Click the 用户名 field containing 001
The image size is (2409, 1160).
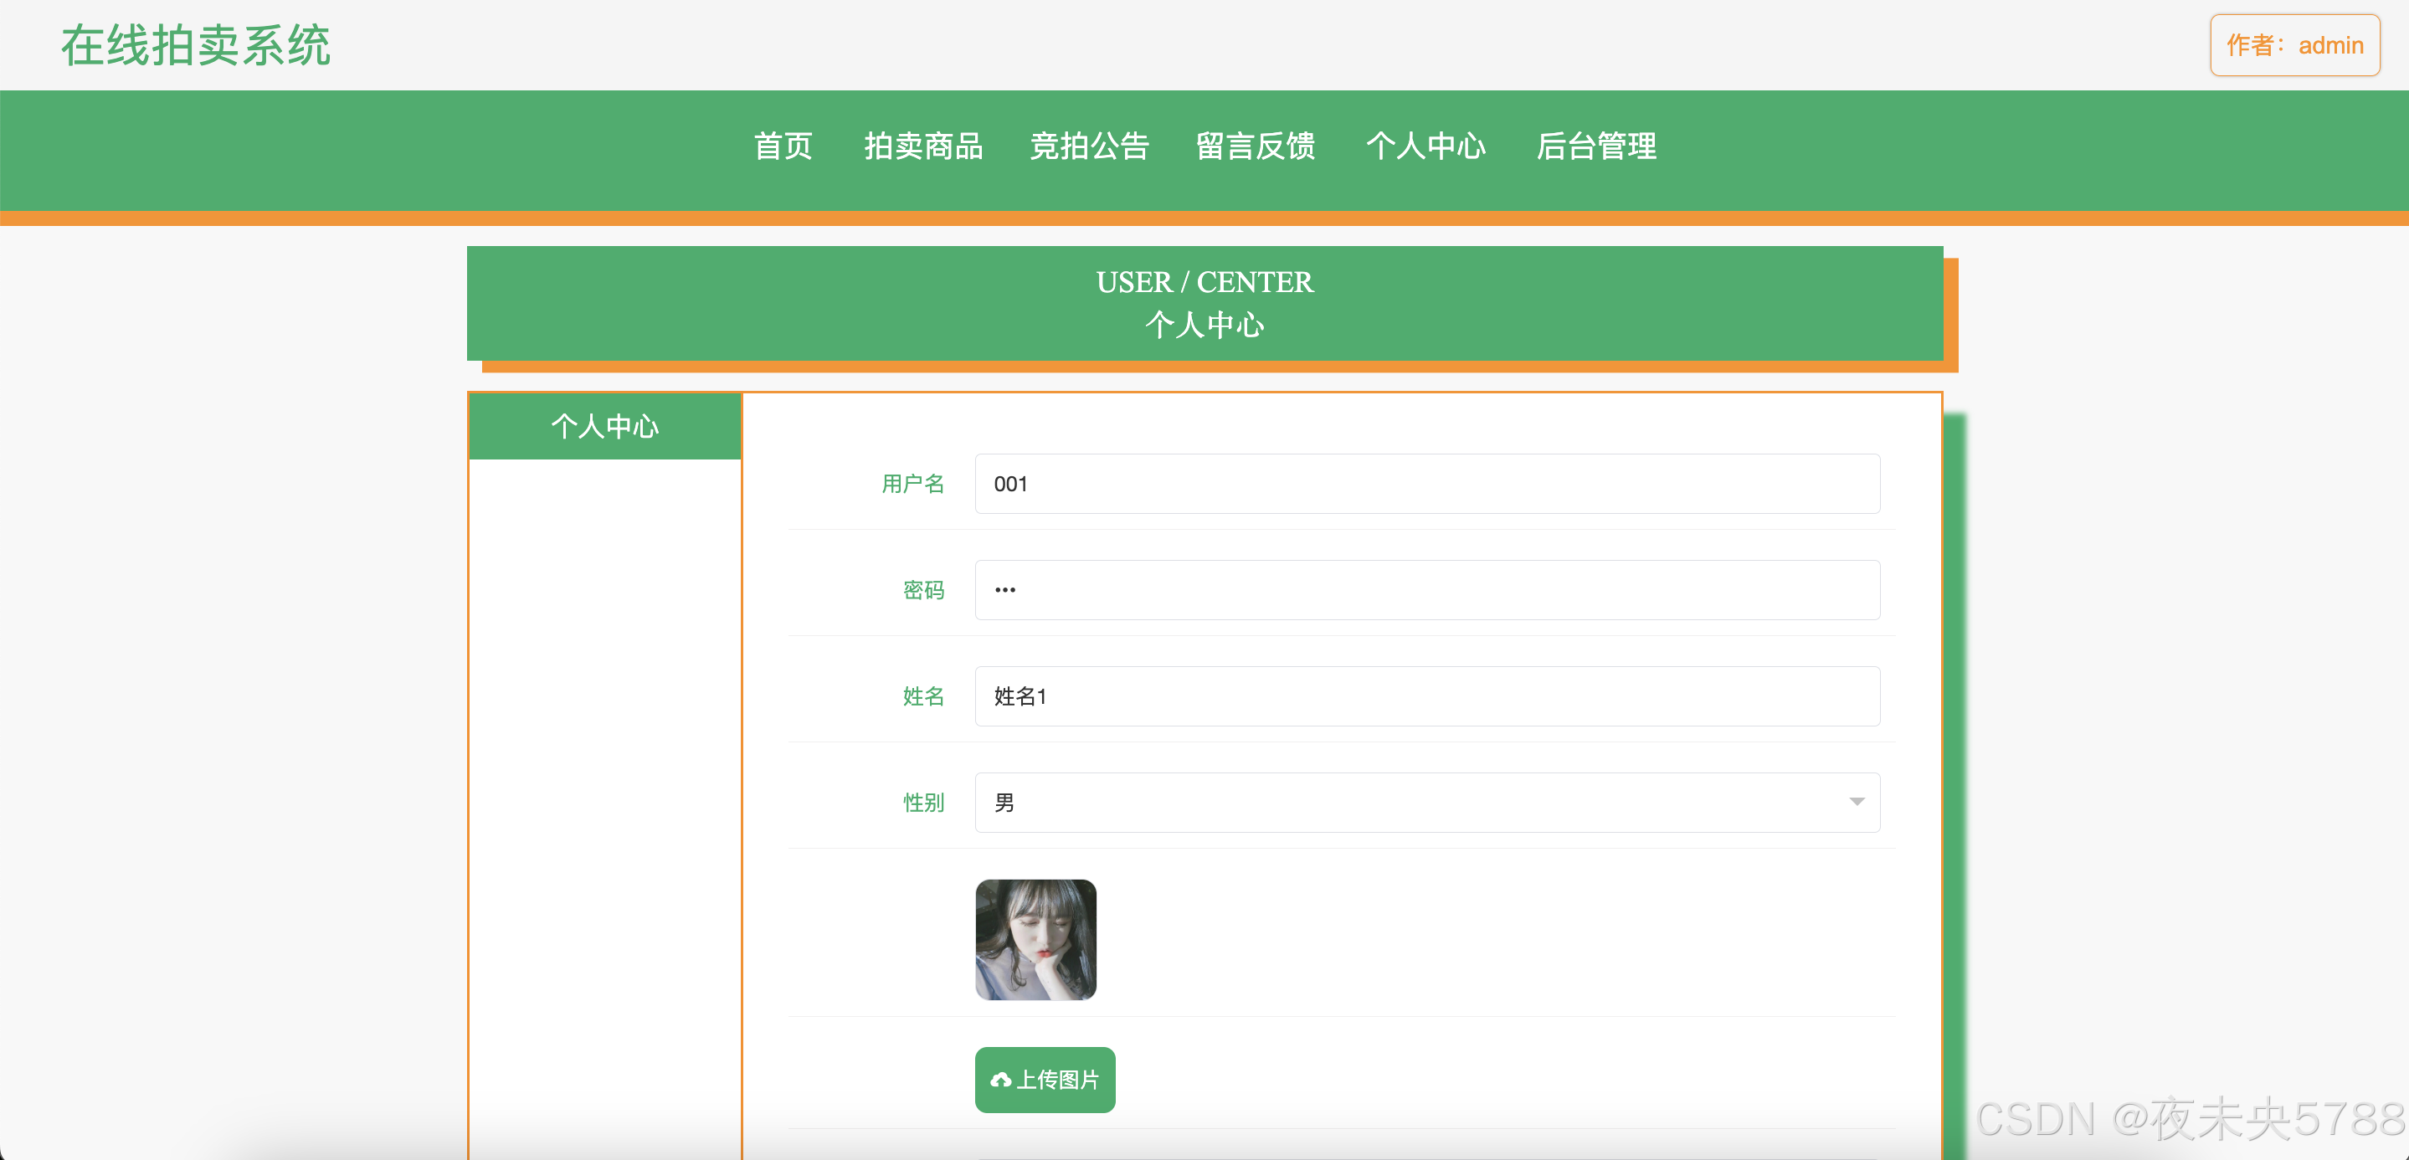point(1426,483)
